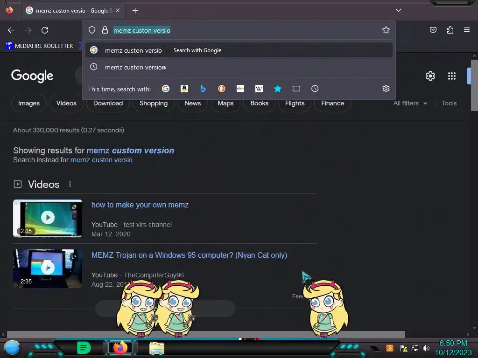Switch to Videos results tab
The width and height of the screenshot is (478, 358).
pyautogui.click(x=66, y=103)
